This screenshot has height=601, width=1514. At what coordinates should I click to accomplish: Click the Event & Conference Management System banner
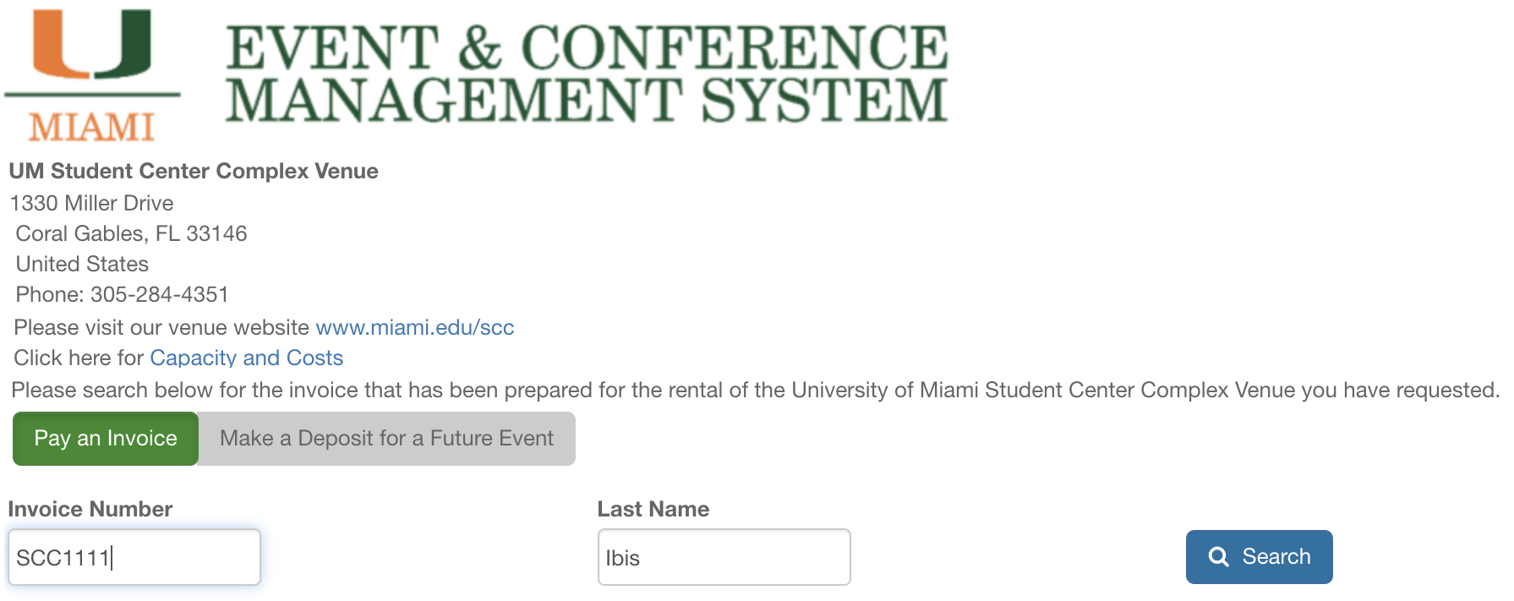click(586, 73)
